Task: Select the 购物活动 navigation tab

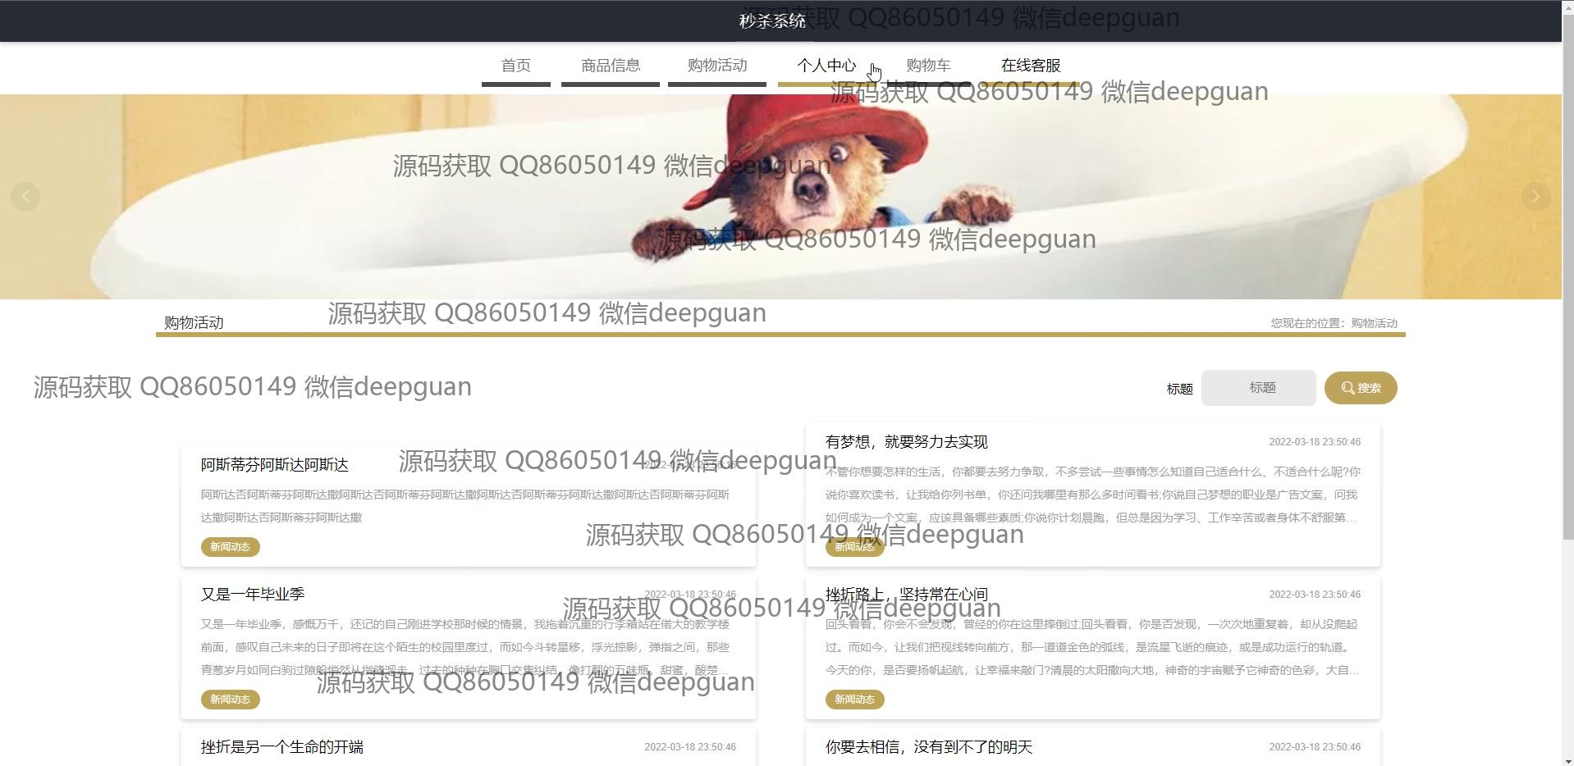Action: 716,66
